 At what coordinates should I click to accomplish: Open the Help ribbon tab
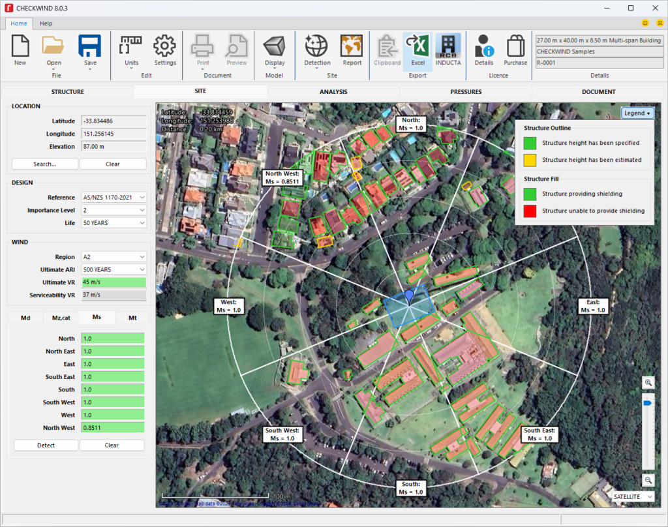(46, 23)
